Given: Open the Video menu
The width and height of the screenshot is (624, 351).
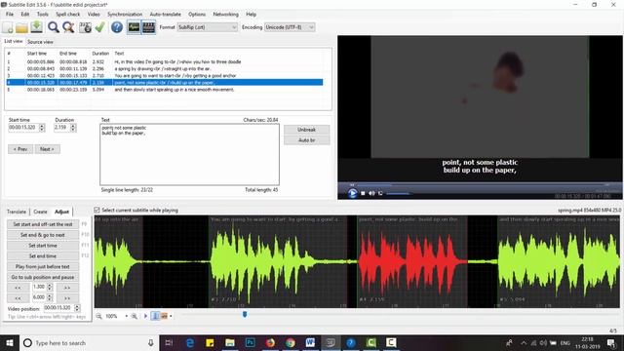Looking at the screenshot, I should coord(94,14).
